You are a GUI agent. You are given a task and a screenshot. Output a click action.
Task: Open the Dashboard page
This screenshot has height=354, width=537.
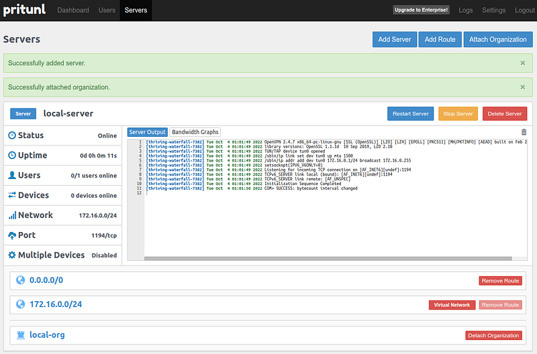(x=73, y=10)
